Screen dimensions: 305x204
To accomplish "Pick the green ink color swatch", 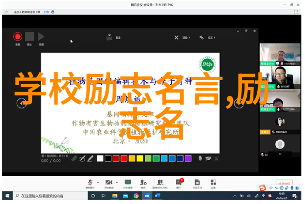I will point(156,158).
